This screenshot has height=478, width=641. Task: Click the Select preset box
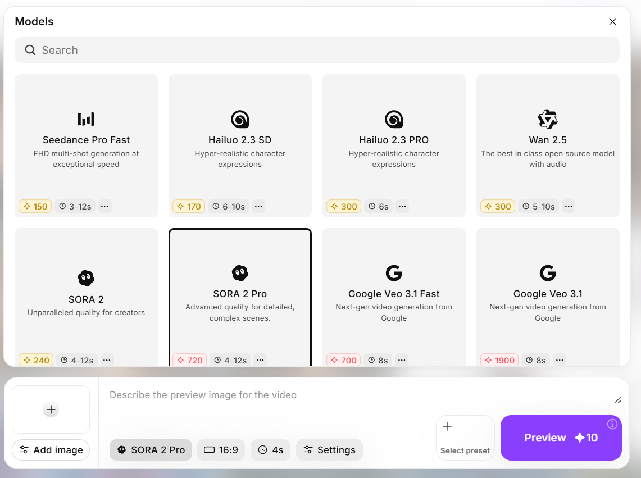pos(465,438)
